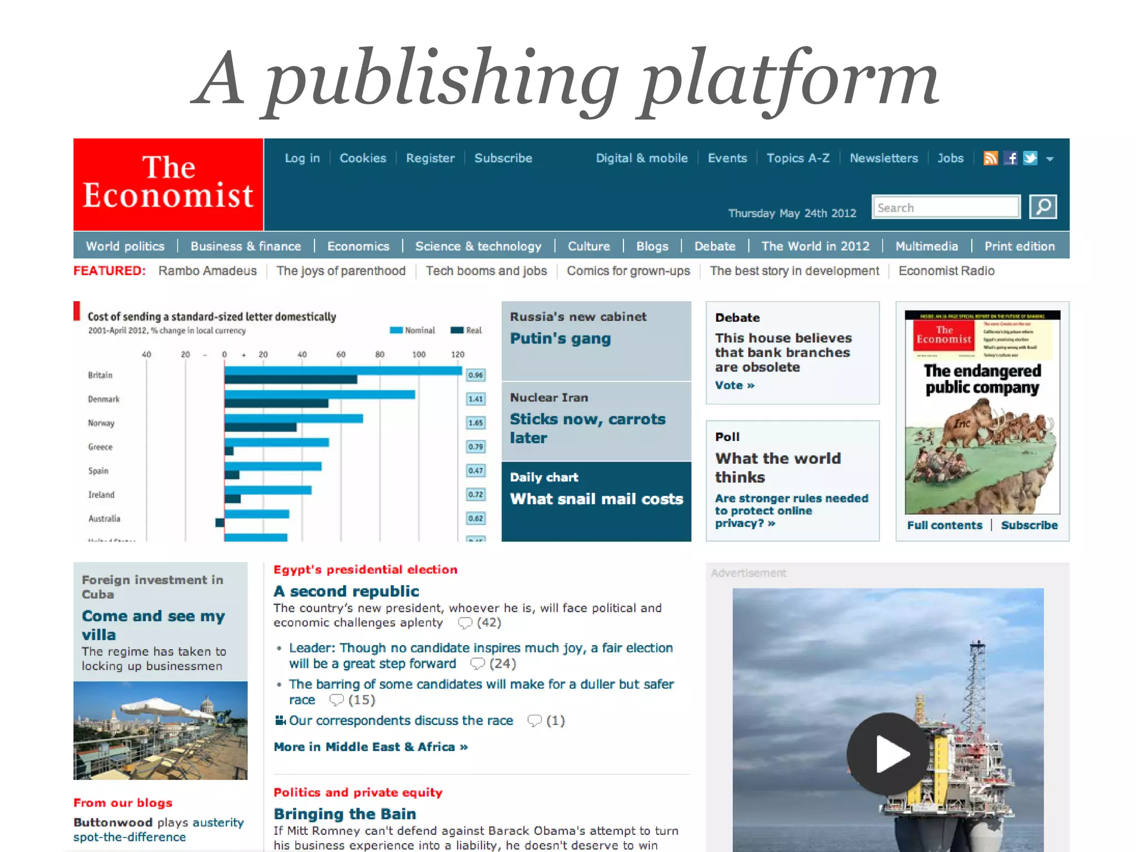Open the Cookies link
The width and height of the screenshot is (1136, 852).
(x=363, y=158)
